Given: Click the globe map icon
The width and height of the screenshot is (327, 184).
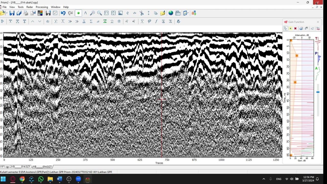Looking at the screenshot, I should (171, 13).
